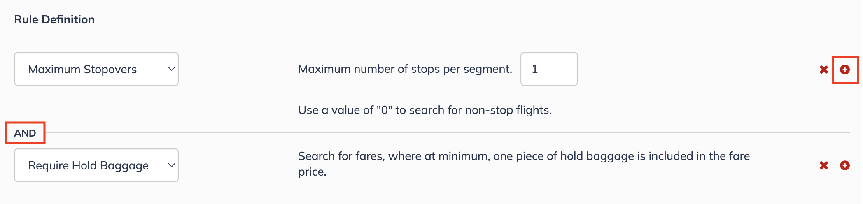Open the Maximum Stopovers rule type dropdown
This screenshot has height=204, width=863.
(x=96, y=69)
